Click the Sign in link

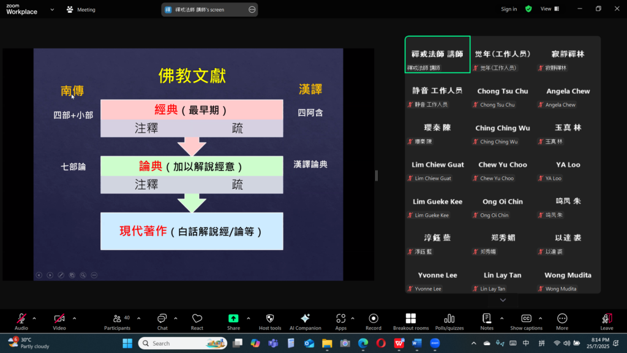tap(509, 9)
